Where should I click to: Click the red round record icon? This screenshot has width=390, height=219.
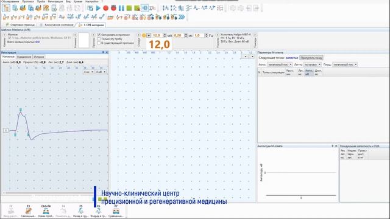coord(105,8)
